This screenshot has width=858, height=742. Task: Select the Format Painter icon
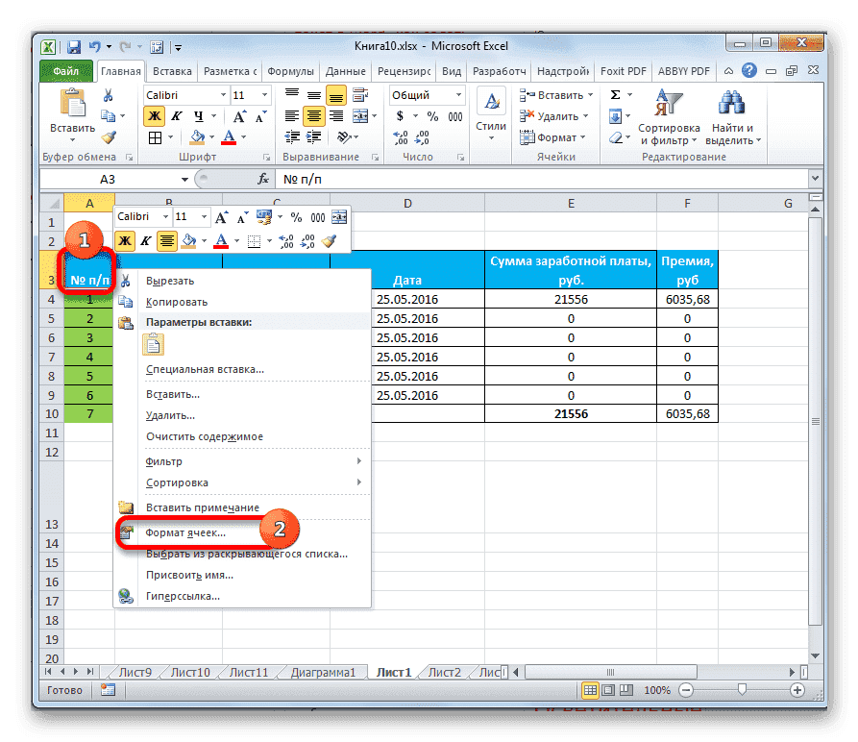point(108,137)
